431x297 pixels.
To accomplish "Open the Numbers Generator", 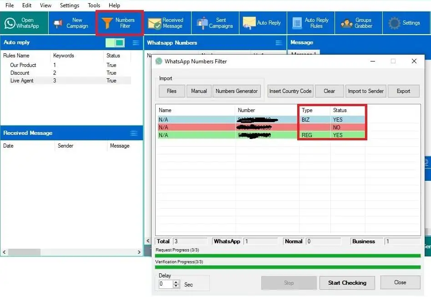I will pyautogui.click(x=237, y=91).
